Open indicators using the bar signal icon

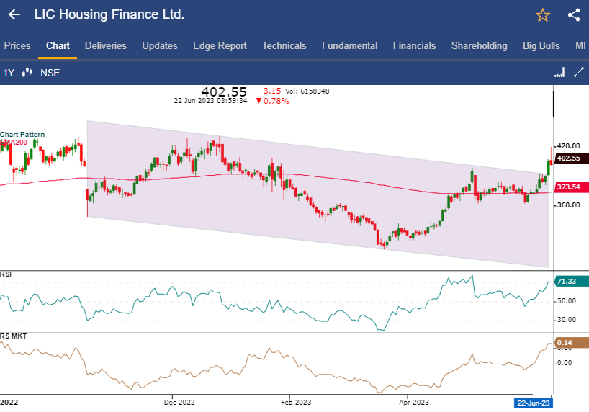[559, 73]
